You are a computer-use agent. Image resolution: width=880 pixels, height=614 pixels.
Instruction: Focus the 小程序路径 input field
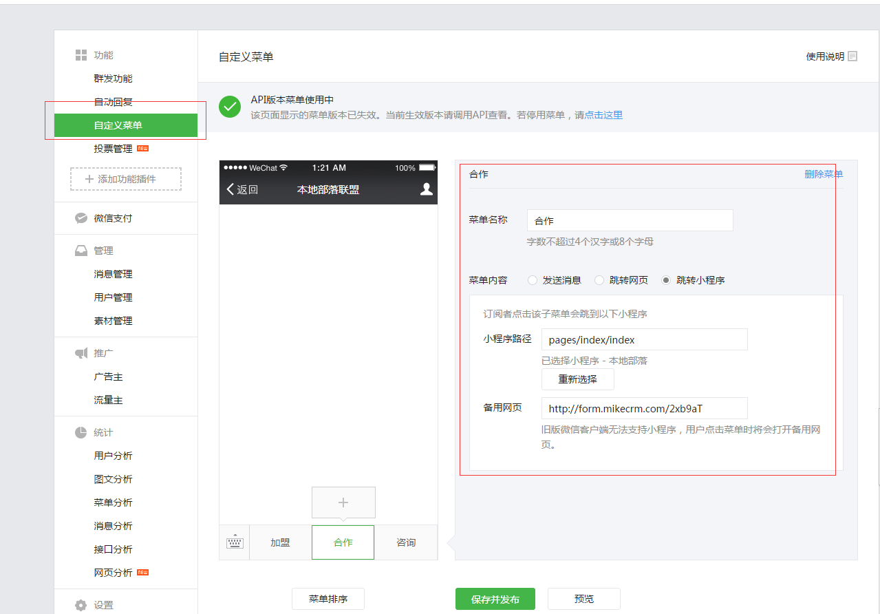(645, 339)
